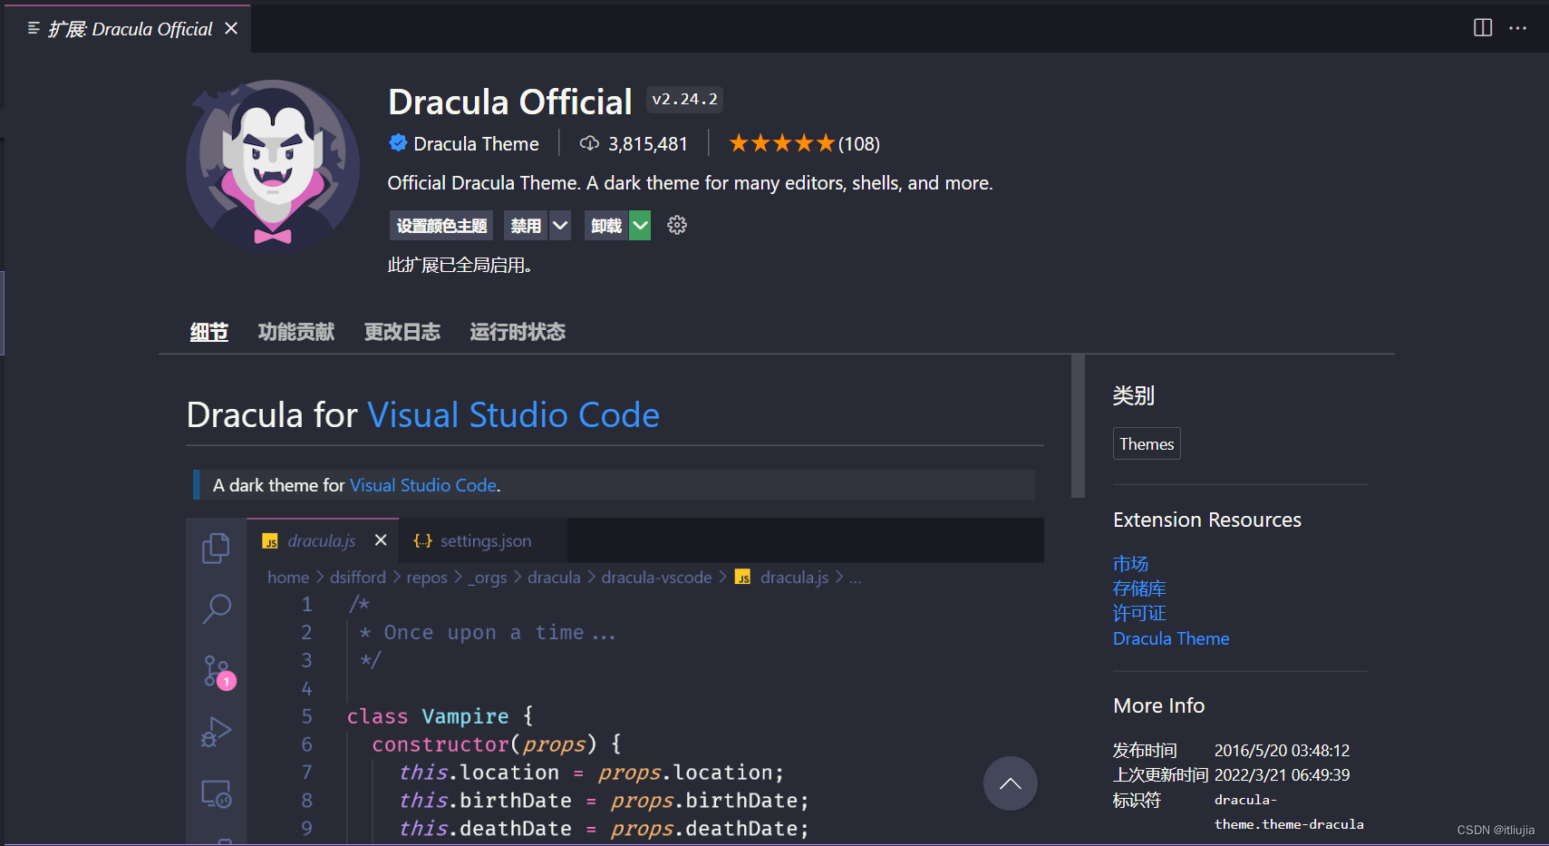
Task: Click the scroll-to-top arrow button
Action: 1011,783
